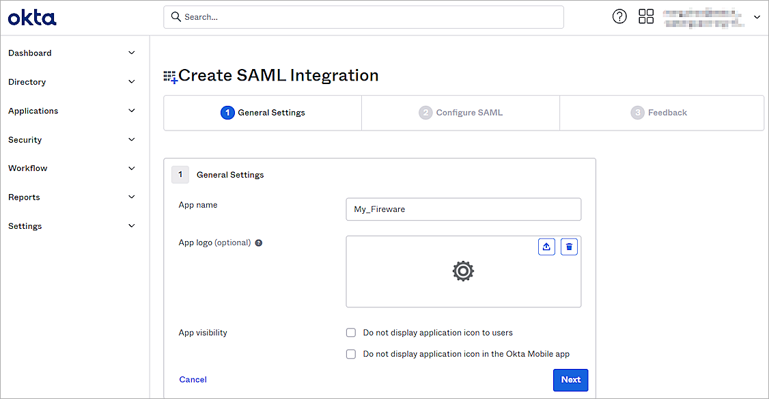Click the Okta logo
The height and width of the screenshot is (399, 769).
click(31, 17)
